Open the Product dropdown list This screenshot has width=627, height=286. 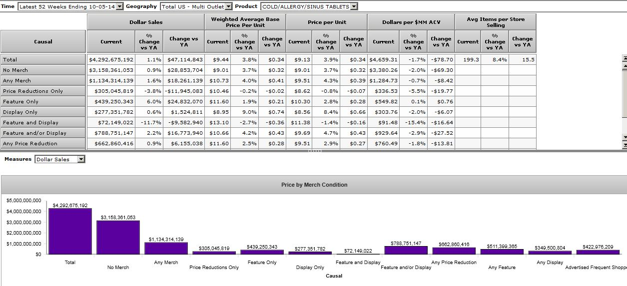(354, 6)
